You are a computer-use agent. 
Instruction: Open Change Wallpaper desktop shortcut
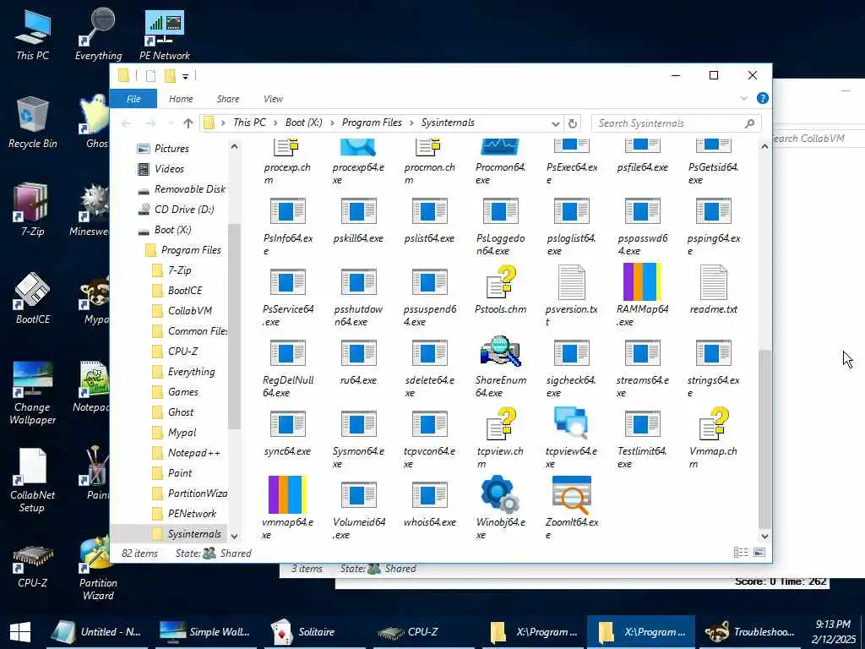click(32, 379)
